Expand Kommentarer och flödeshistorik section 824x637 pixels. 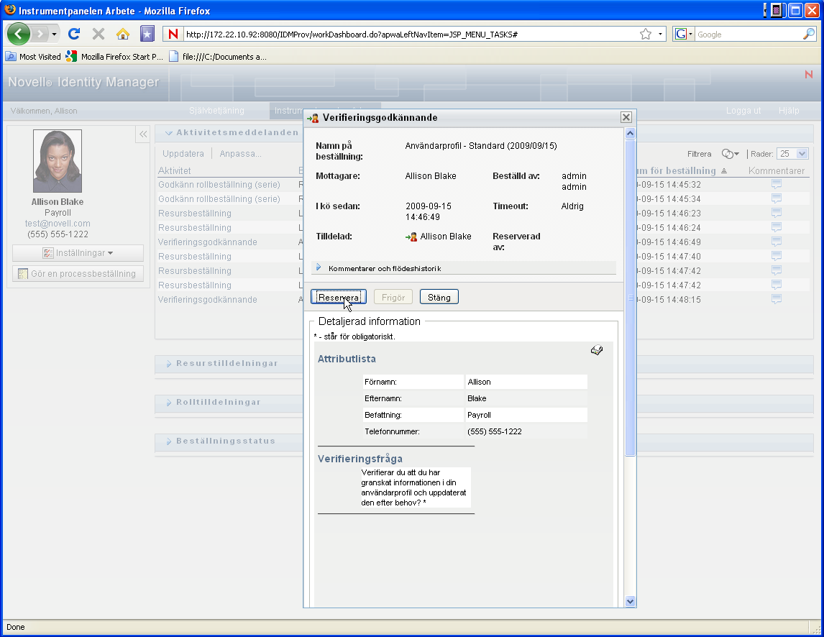(x=319, y=267)
